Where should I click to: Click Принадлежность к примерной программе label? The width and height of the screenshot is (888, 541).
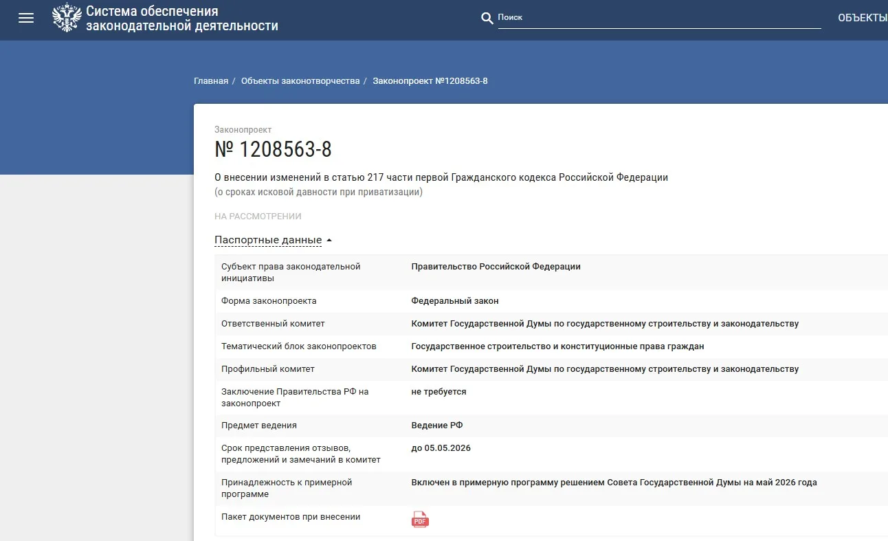coord(287,488)
